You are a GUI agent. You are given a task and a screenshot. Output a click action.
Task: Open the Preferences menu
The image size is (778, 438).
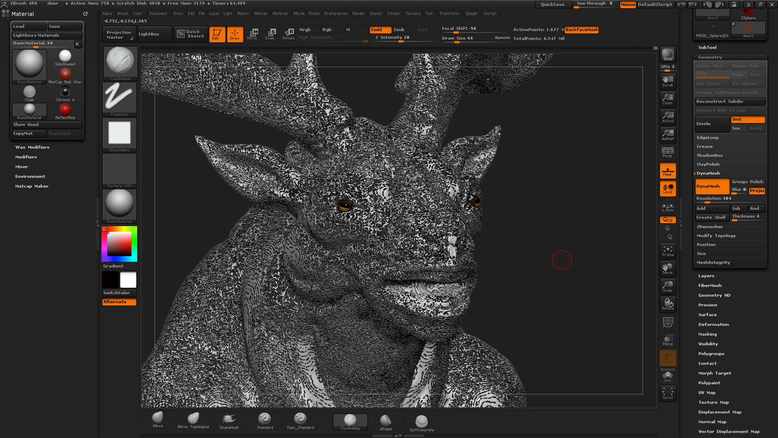(336, 13)
